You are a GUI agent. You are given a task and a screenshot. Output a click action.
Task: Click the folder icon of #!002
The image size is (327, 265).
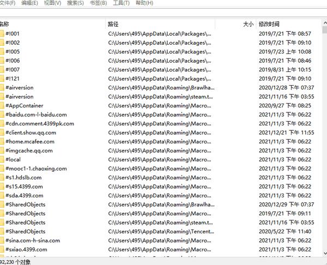click(x=2, y=43)
